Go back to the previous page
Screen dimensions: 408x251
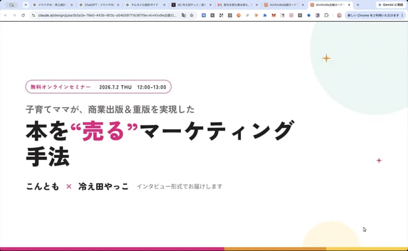click(5, 15)
